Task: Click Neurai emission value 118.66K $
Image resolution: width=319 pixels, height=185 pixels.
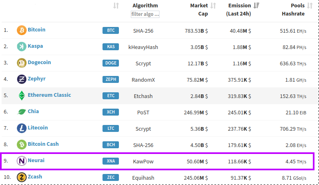Action: pyautogui.click(x=239, y=161)
